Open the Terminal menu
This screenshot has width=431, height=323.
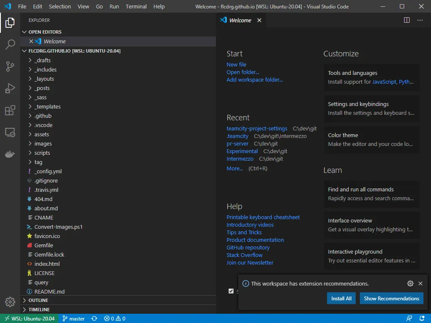[136, 6]
